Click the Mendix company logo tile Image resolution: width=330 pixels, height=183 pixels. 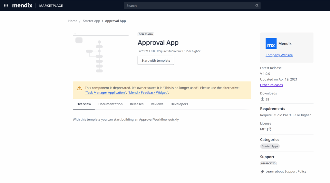point(271,44)
